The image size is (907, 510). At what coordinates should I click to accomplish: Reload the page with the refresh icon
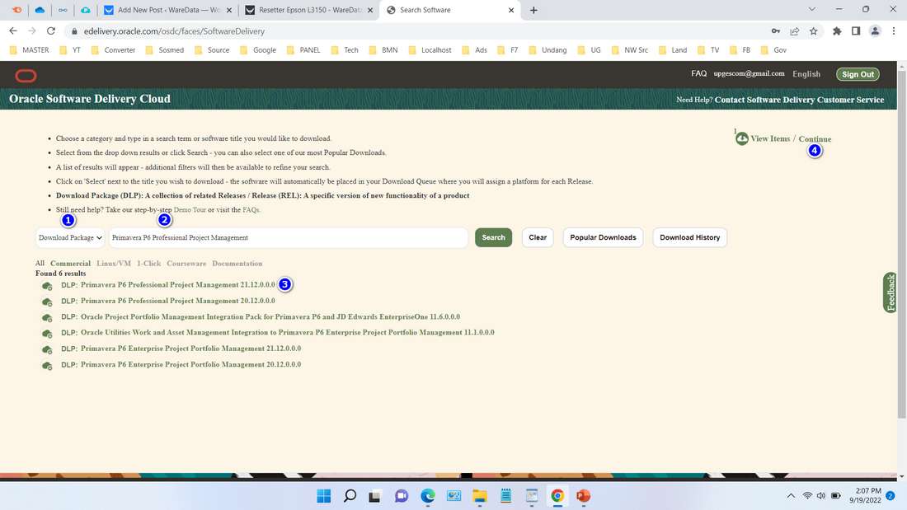pyautogui.click(x=51, y=30)
